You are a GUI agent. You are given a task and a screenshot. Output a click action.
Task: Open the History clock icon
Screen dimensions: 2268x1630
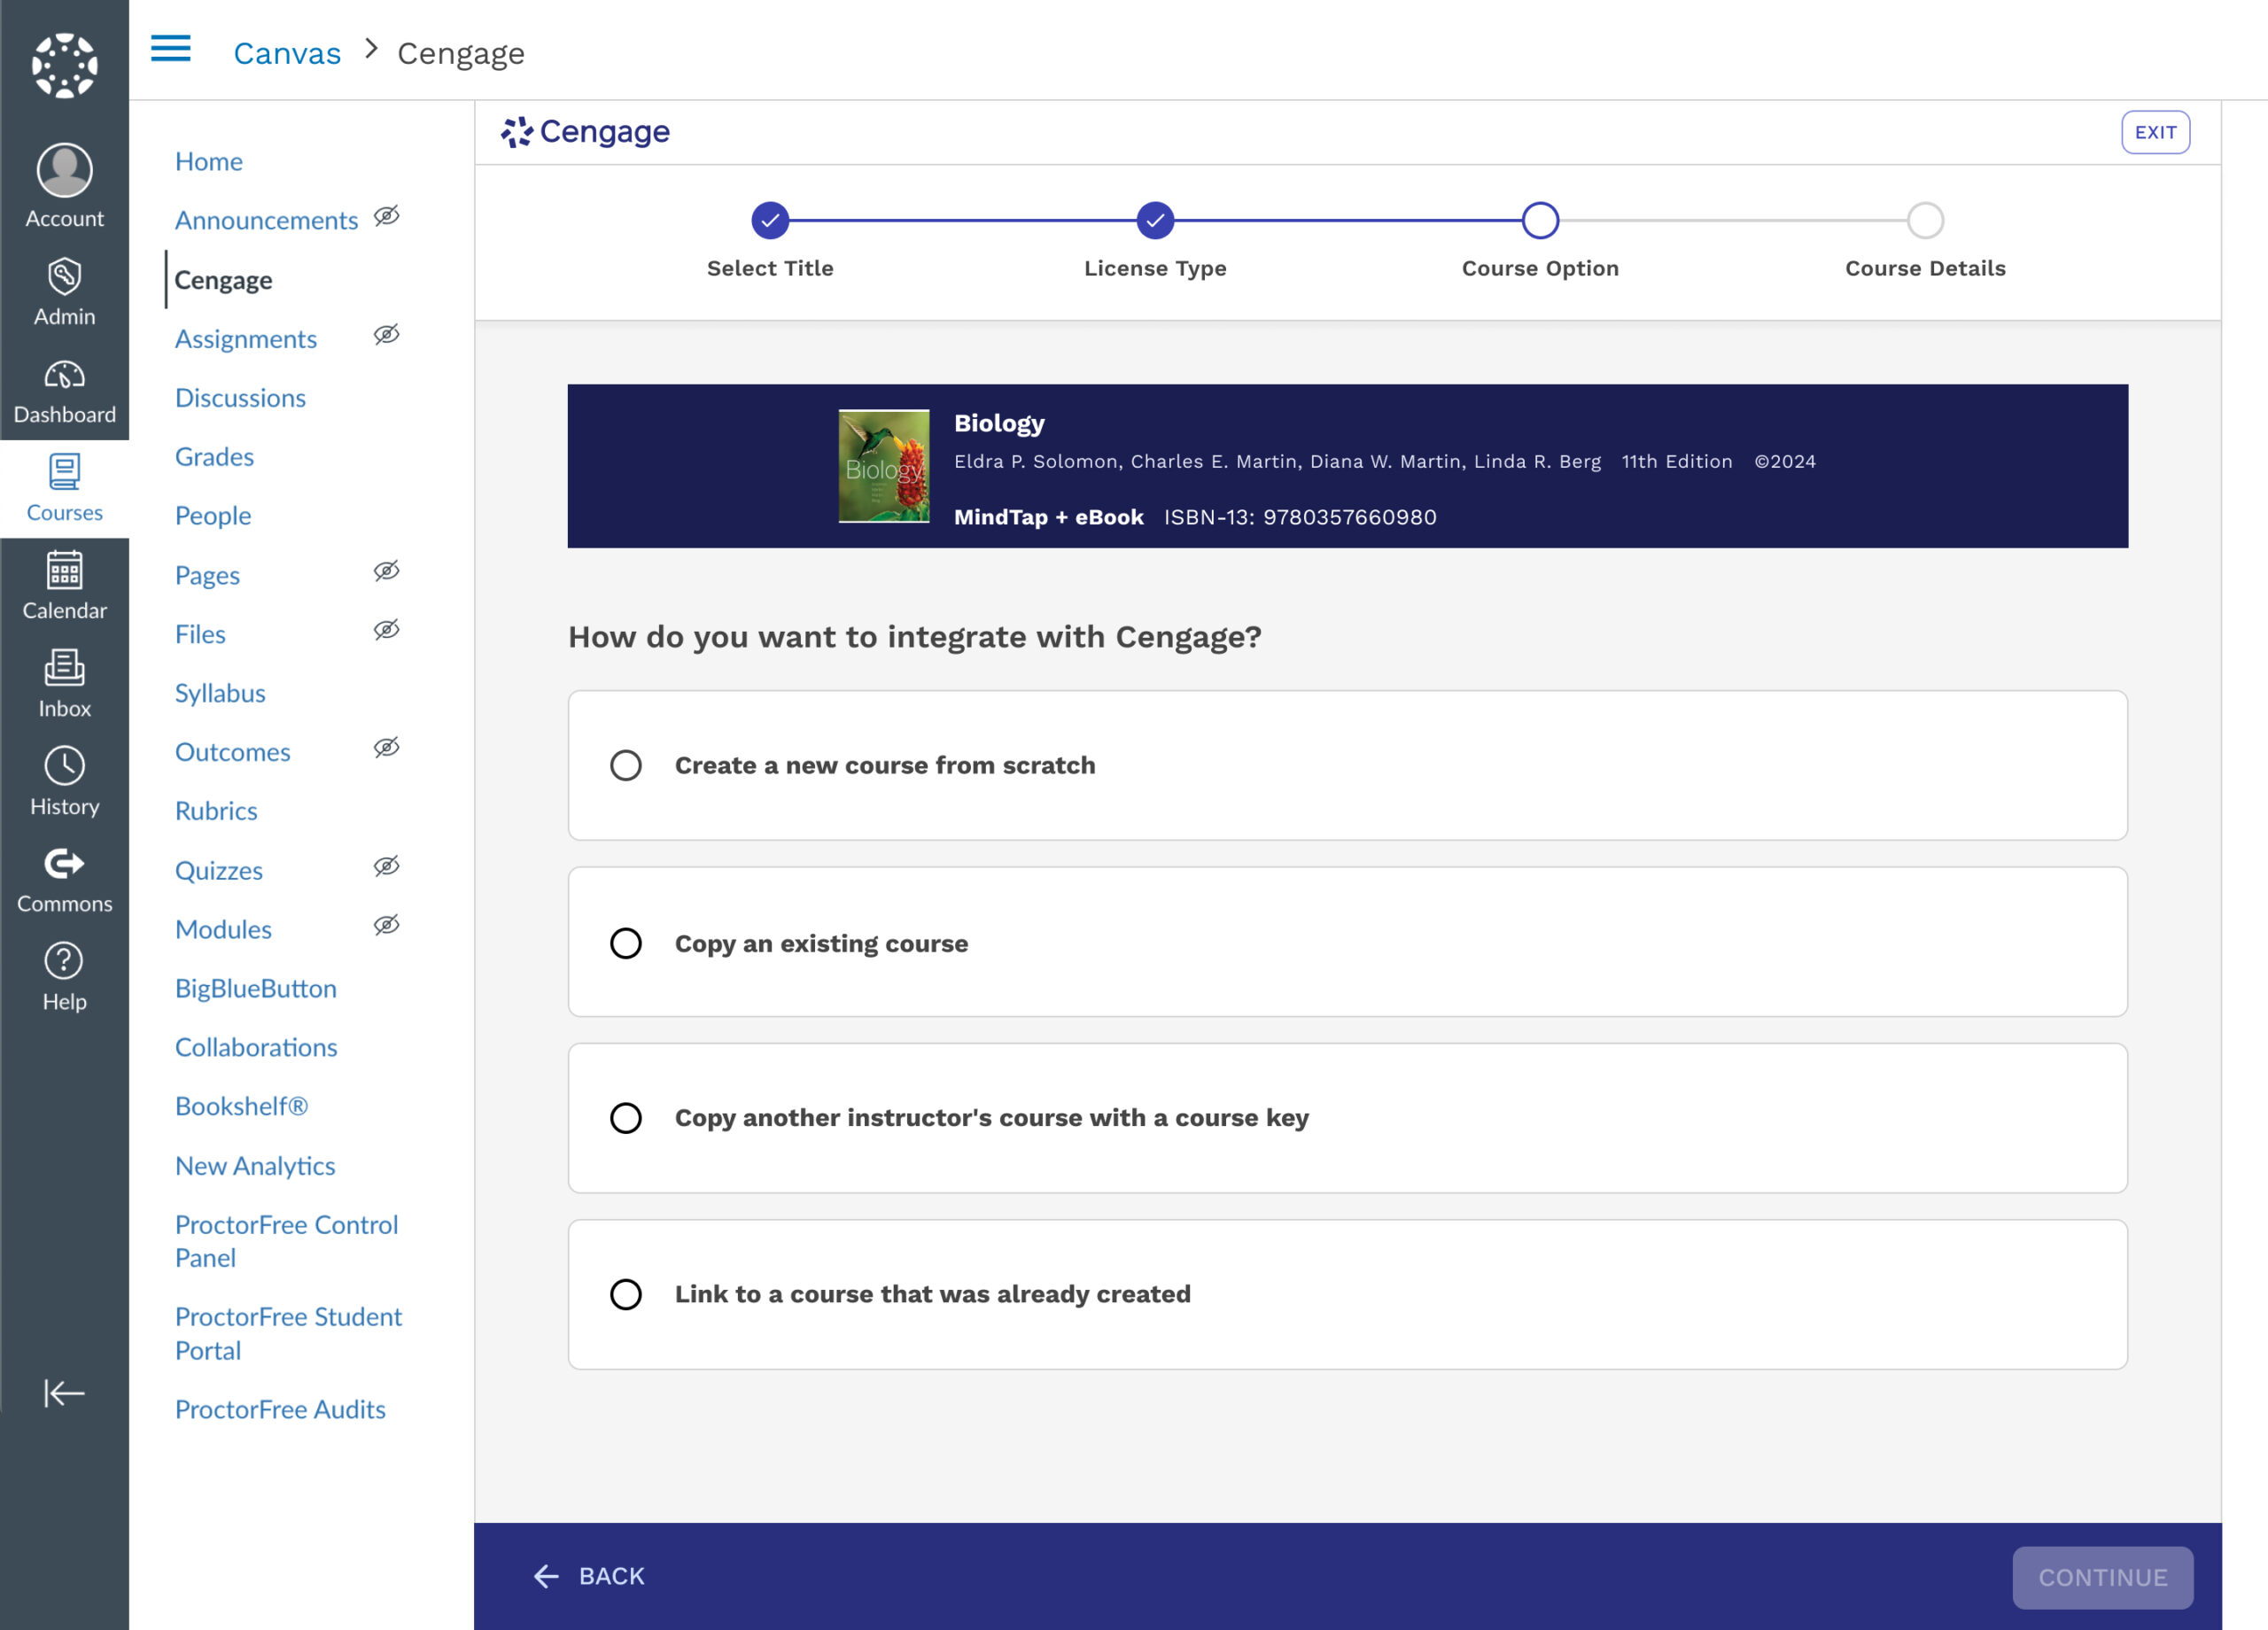click(x=64, y=765)
